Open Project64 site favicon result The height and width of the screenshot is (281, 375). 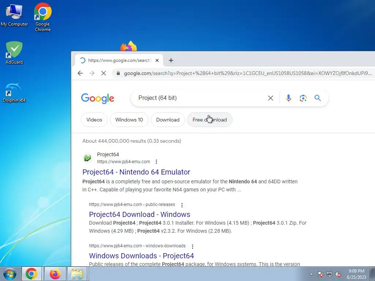coord(87,158)
